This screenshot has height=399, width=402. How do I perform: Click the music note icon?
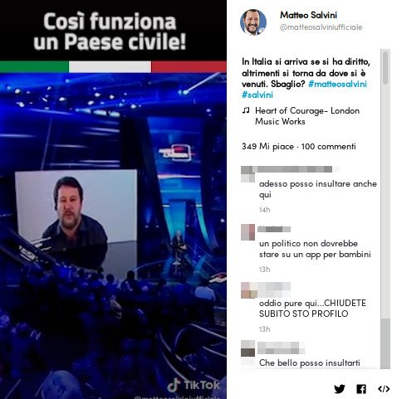246,110
